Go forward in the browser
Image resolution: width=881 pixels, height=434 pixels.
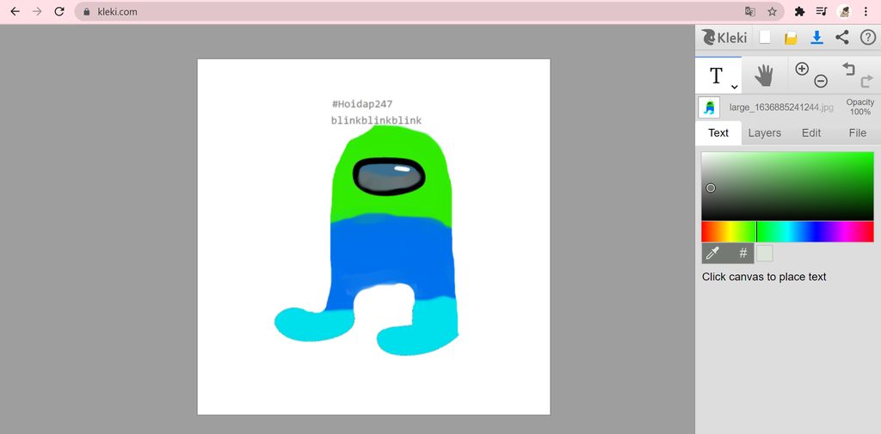tap(37, 11)
